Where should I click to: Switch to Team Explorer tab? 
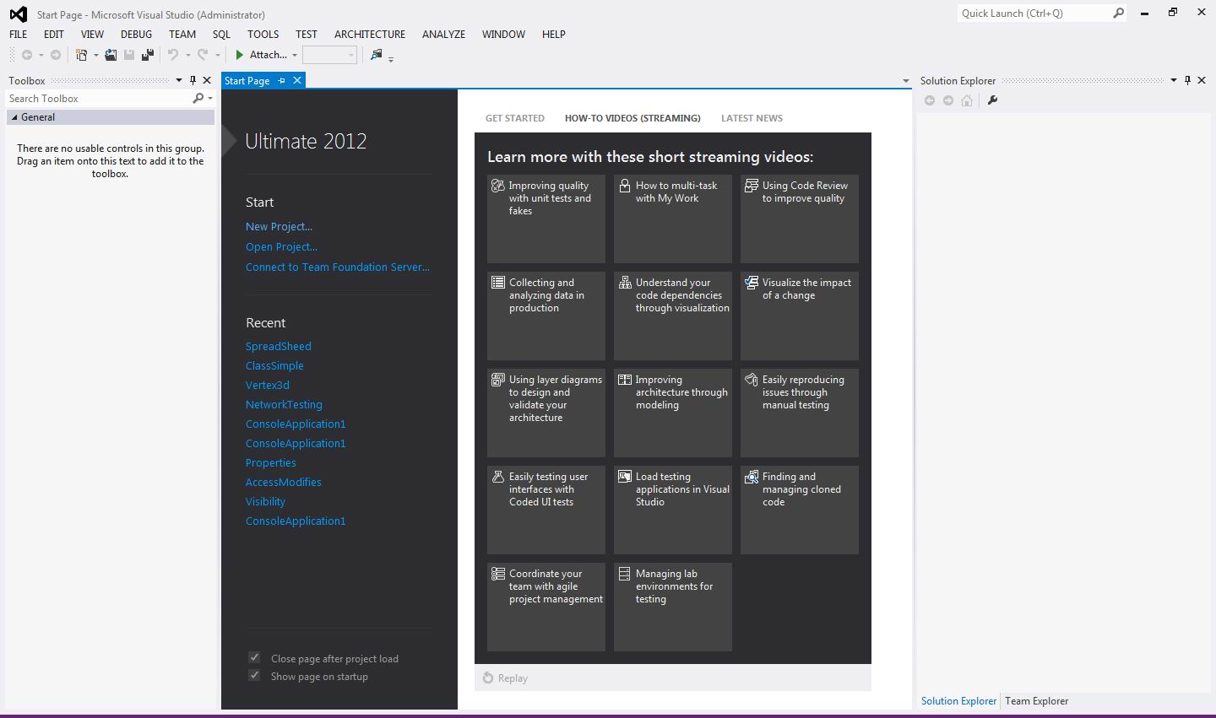[1036, 701]
